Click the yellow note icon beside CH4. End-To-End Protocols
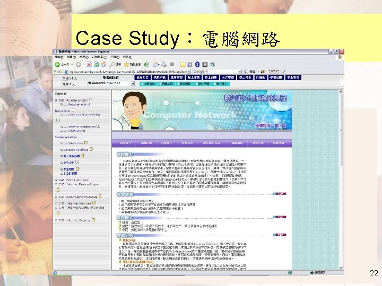Image resolution: width=382 pixels, height=286 pixels. coord(100,196)
